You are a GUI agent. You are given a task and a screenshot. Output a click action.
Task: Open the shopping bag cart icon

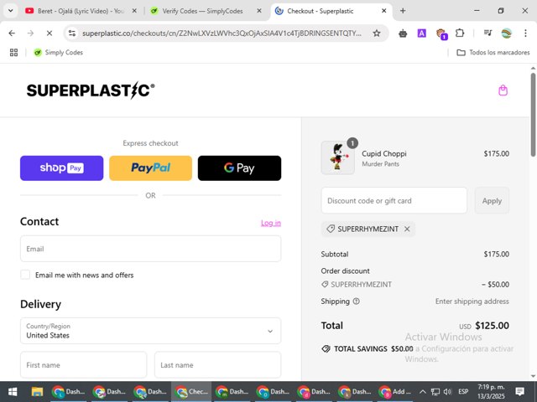tap(503, 90)
